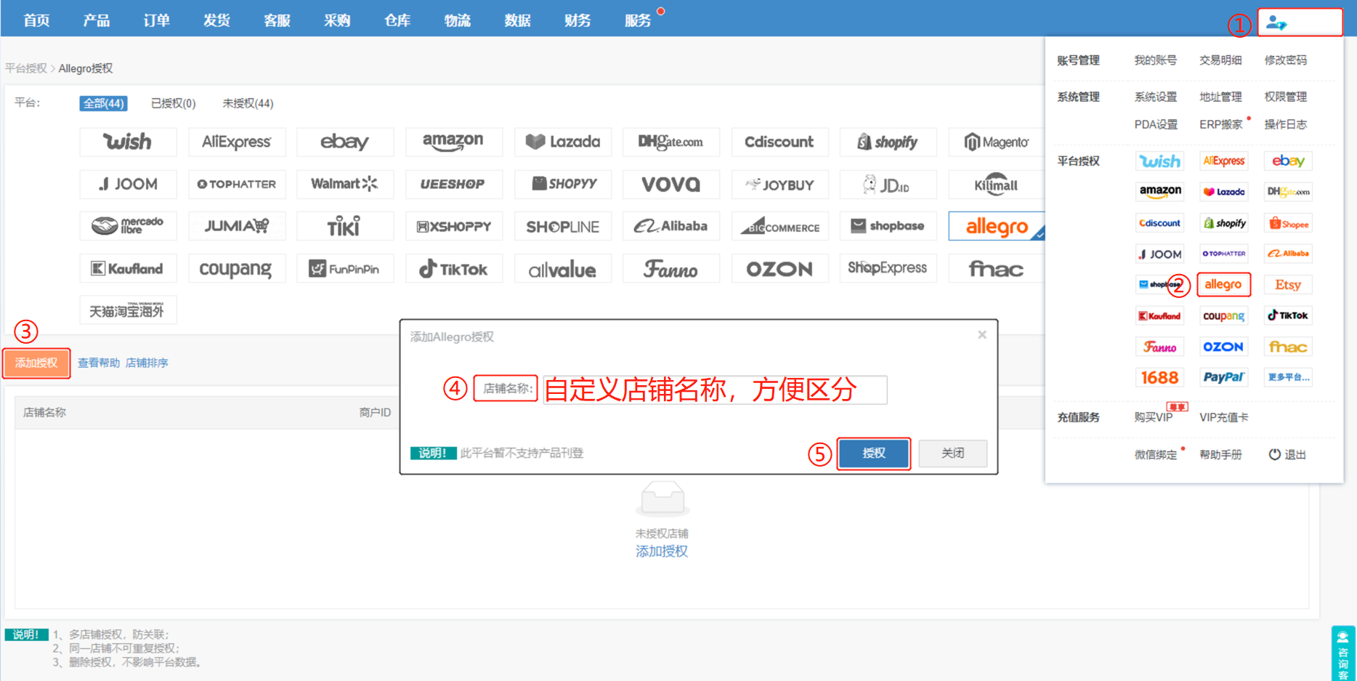The width and height of the screenshot is (1357, 681).
Task: Click the 店铺名称 column header
Action: point(44,412)
